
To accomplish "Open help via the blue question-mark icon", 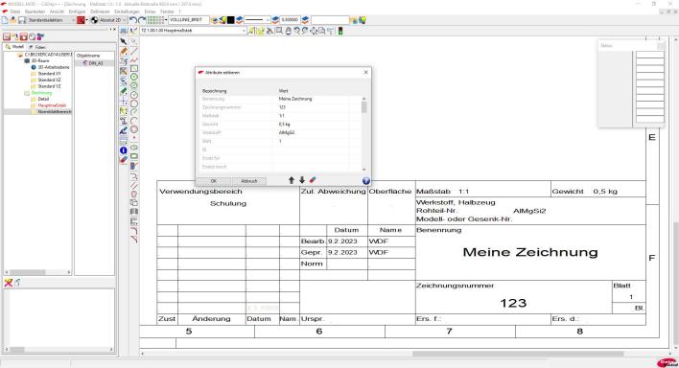I will coord(366,181).
